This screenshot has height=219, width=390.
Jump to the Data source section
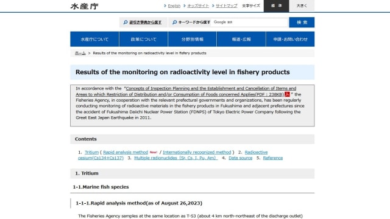click(x=241, y=158)
